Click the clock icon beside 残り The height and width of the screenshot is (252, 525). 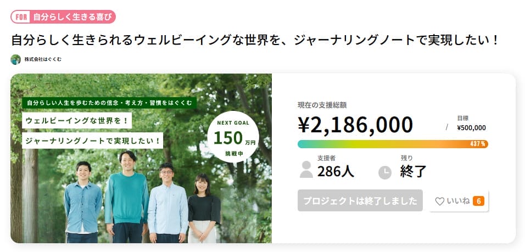click(x=385, y=172)
